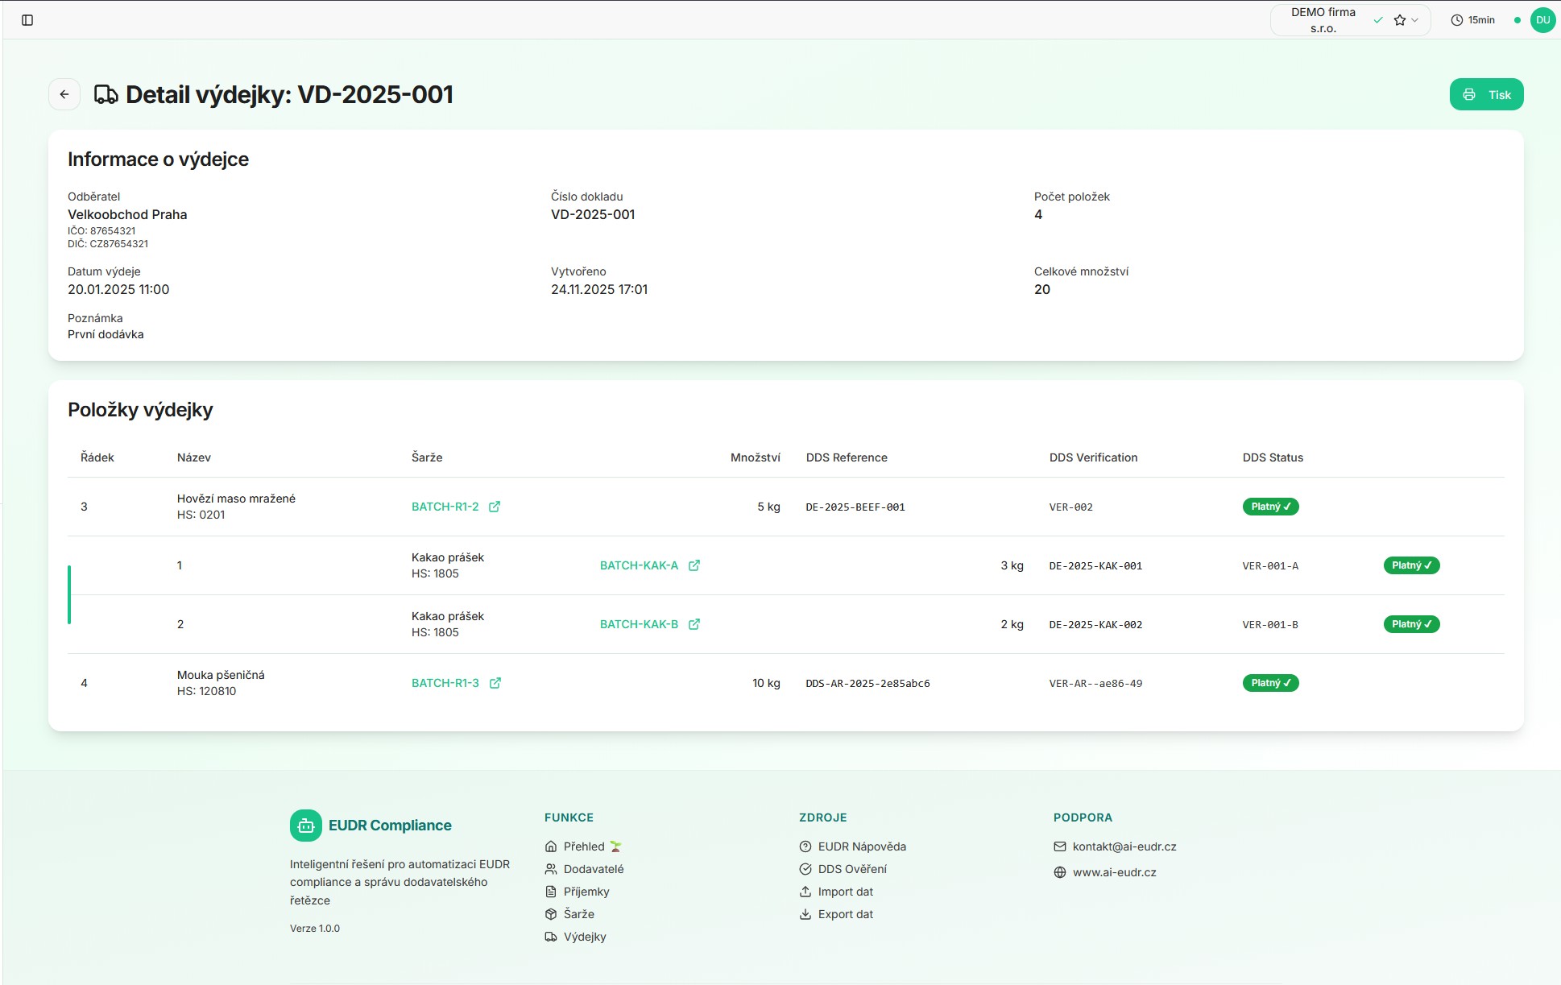This screenshot has height=985, width=1561.
Task: Go to Příjemky in footer navigation
Action: 586,892
